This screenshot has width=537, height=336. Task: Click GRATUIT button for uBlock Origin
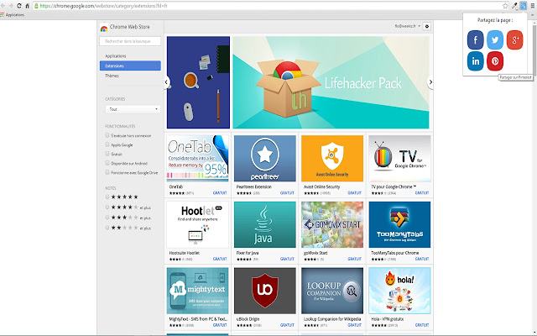(x=287, y=325)
